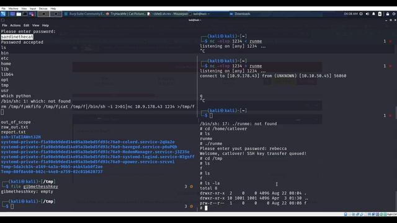Switch to the first workspace in the panel
The image size is (397, 223).
(x=43, y=14)
